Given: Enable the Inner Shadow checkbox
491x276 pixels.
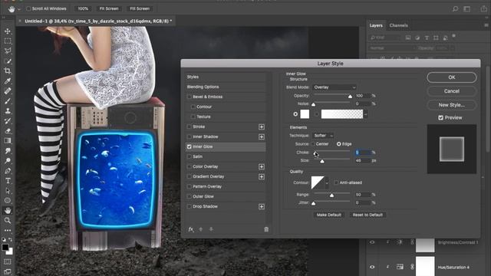Looking at the screenshot, I should 189,136.
